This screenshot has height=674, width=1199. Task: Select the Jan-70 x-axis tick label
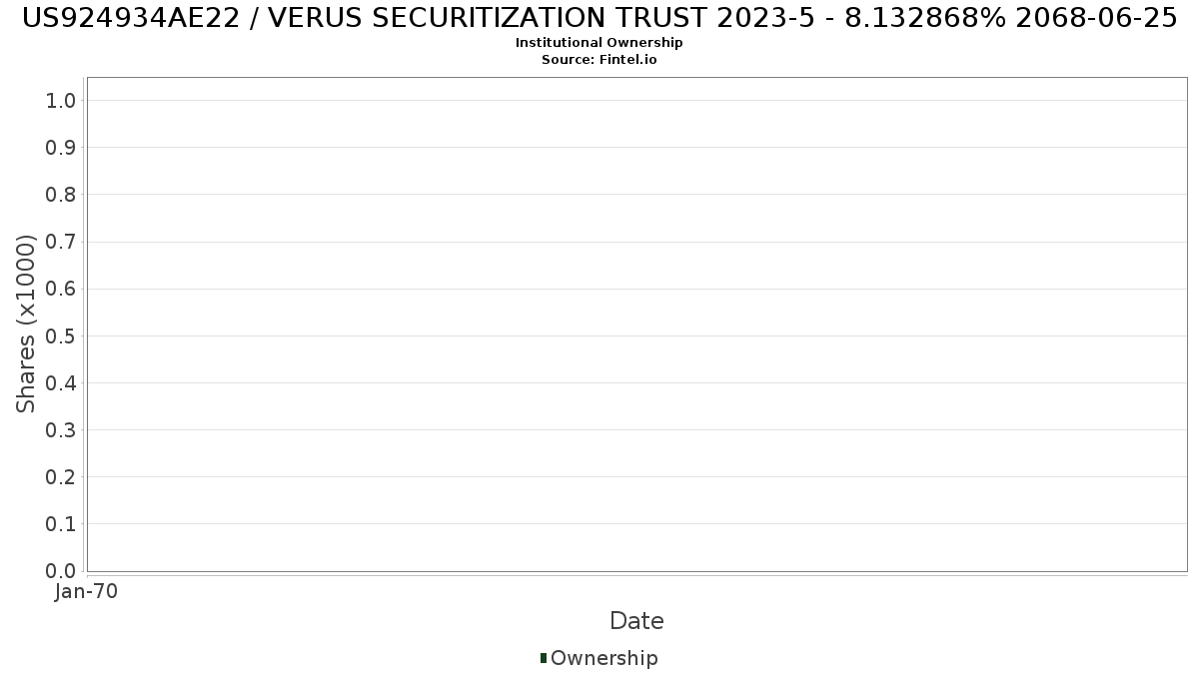pos(87,591)
